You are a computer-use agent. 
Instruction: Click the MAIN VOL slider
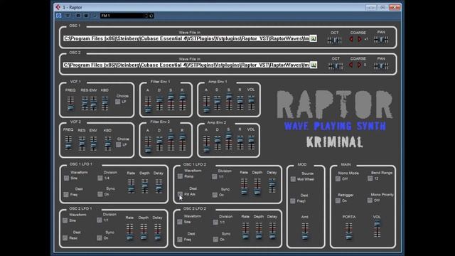378,229
